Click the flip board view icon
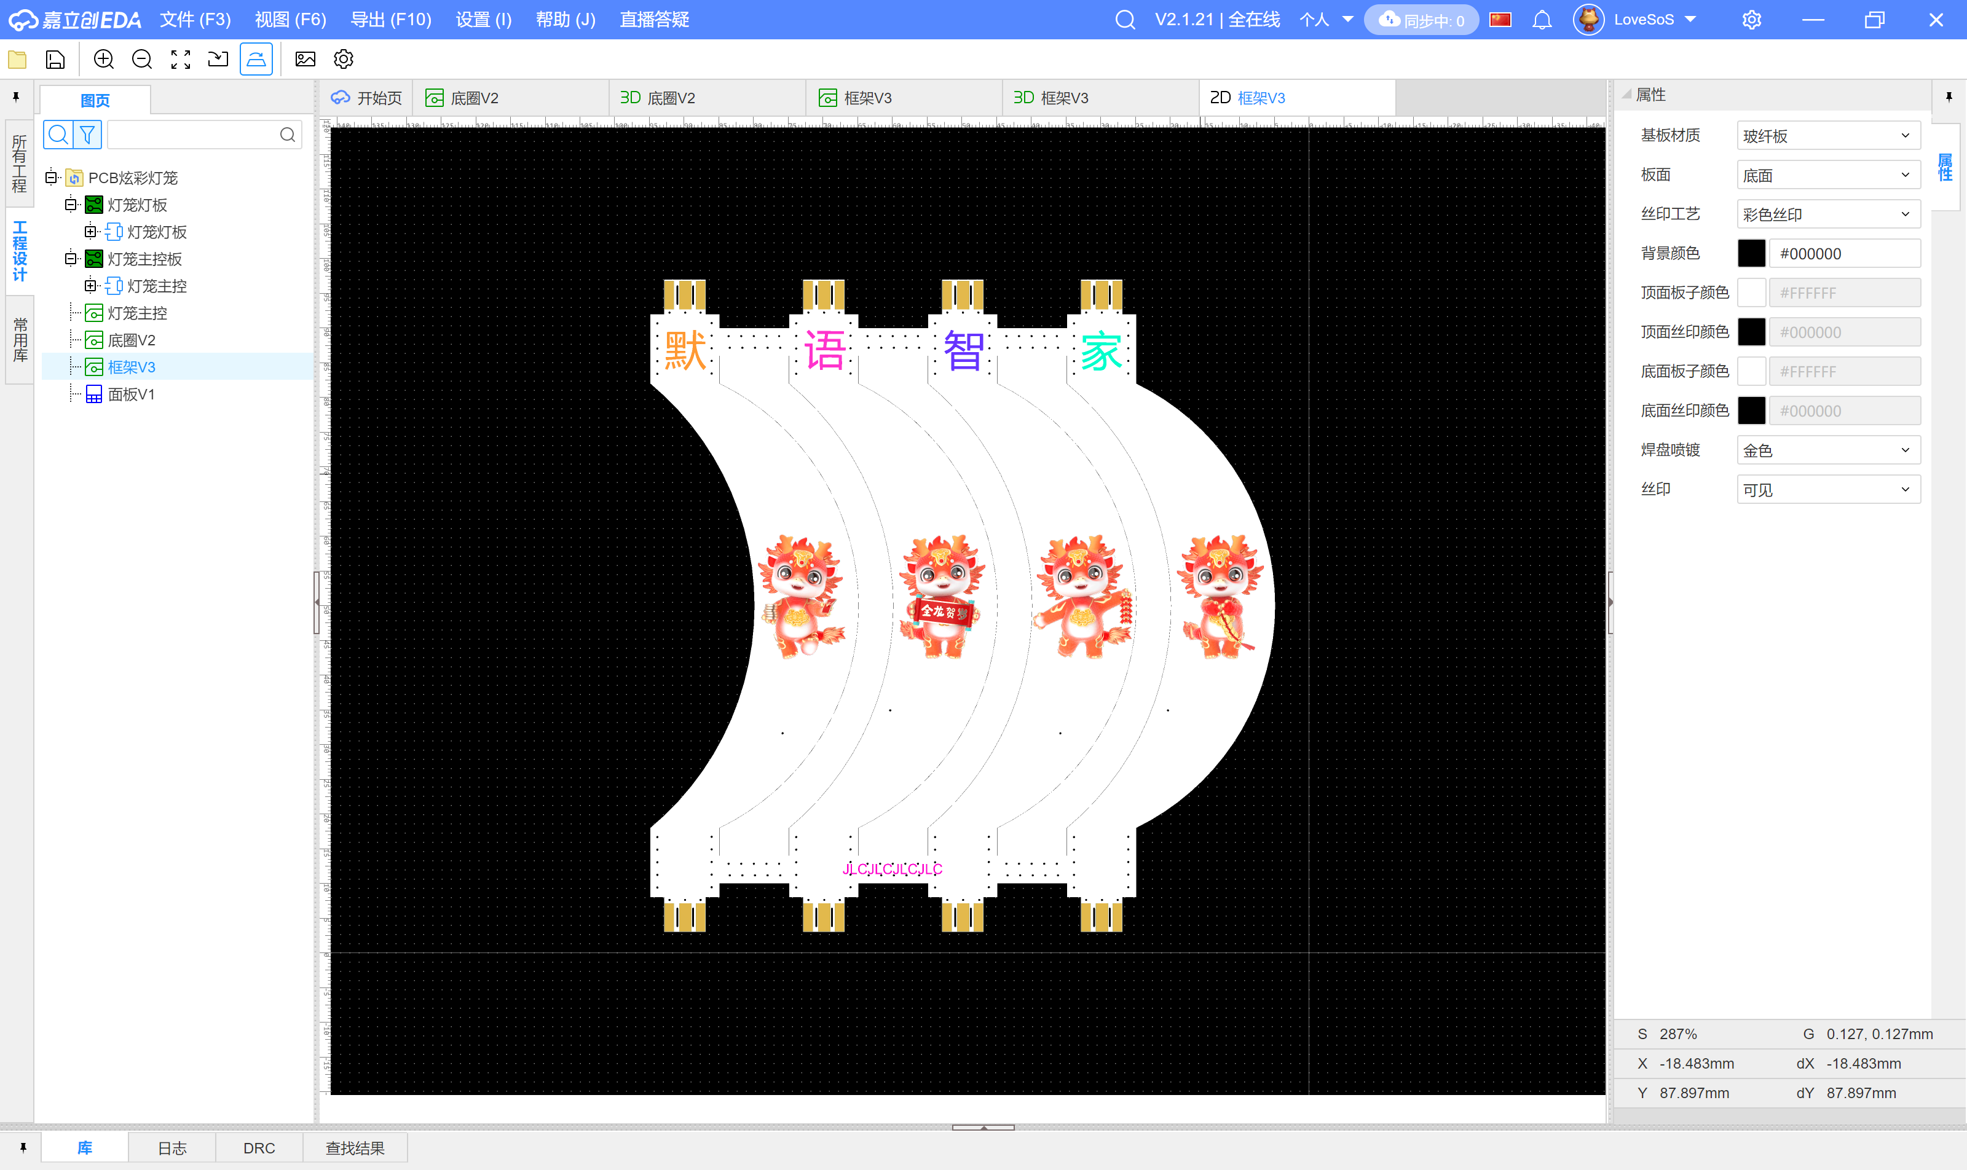The image size is (1967, 1170). coord(256,60)
